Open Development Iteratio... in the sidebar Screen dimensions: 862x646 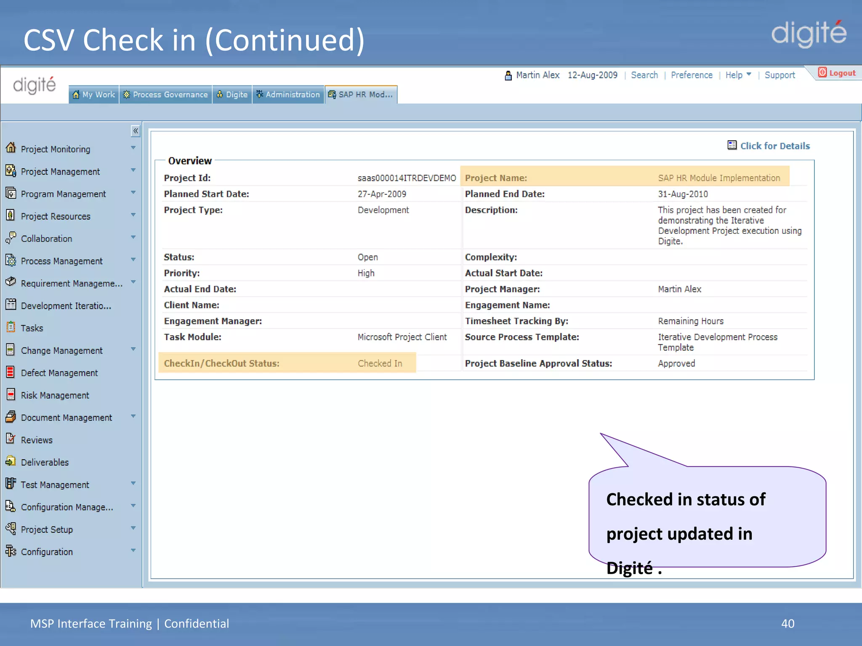(66, 306)
